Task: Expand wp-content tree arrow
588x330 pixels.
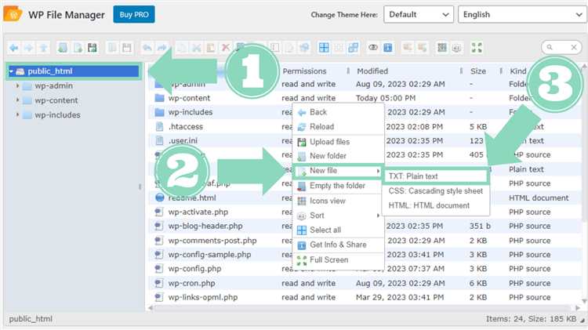Action: 17,100
